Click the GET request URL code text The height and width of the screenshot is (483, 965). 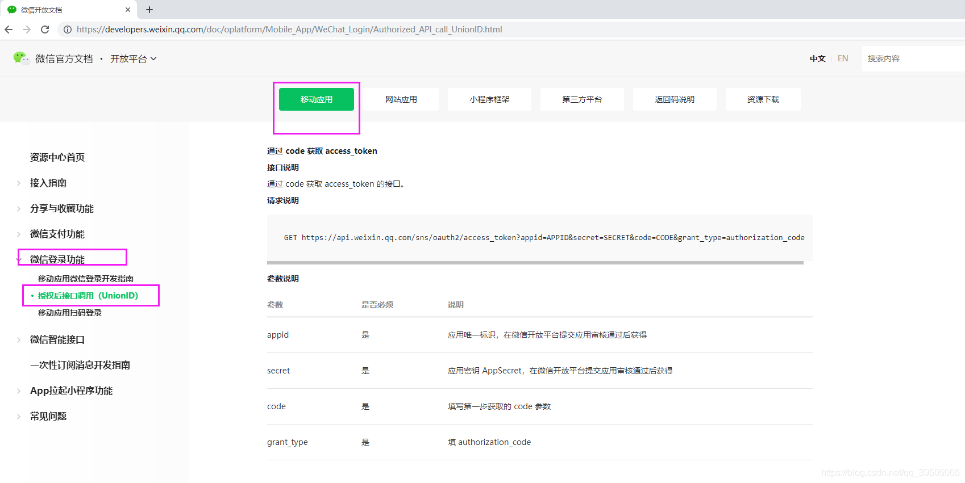tap(544, 238)
